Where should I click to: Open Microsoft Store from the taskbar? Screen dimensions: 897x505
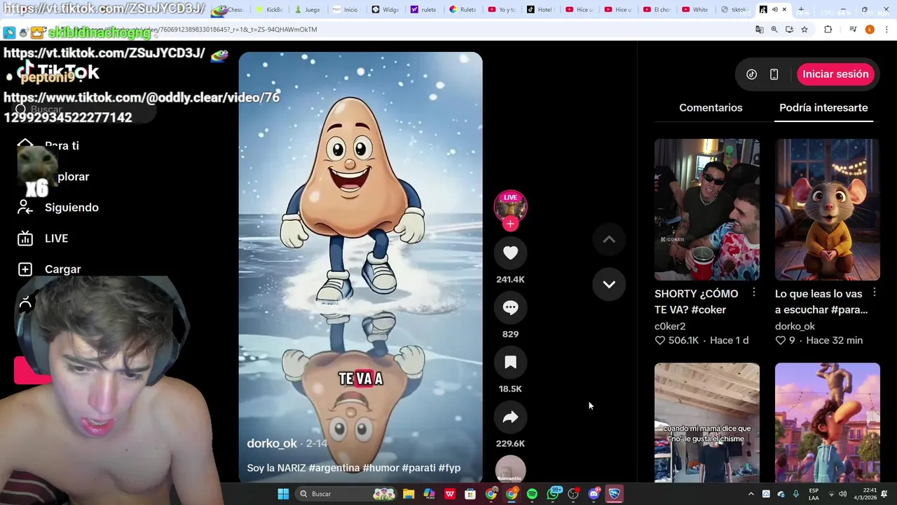pos(470,494)
